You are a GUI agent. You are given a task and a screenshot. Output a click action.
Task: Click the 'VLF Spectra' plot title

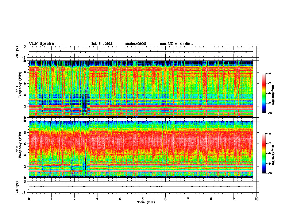pos(41,44)
